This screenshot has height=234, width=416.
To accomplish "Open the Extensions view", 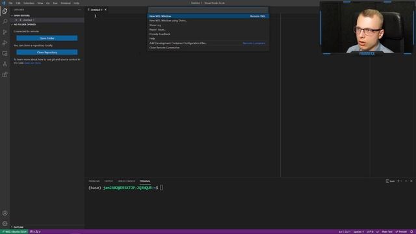I will (5, 75).
